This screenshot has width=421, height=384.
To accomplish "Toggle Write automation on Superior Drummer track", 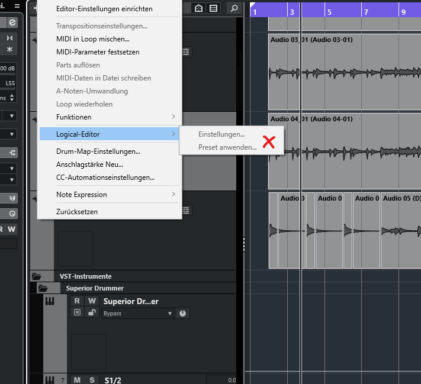I will tap(92, 301).
